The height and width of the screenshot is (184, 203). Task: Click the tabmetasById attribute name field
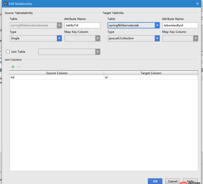tap(180, 25)
